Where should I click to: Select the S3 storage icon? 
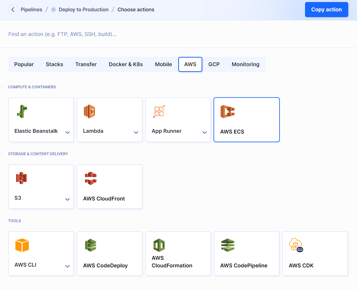pyautogui.click(x=21, y=178)
